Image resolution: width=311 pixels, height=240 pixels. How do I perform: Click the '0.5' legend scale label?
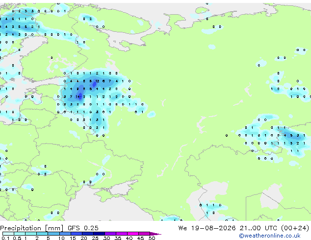(x=17, y=238)
